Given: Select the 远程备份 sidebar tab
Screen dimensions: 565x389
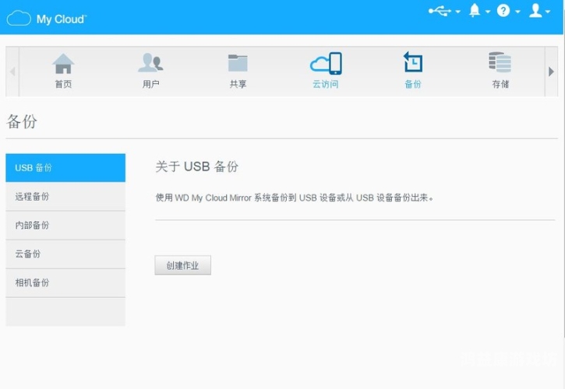Looking at the screenshot, I should point(65,197).
